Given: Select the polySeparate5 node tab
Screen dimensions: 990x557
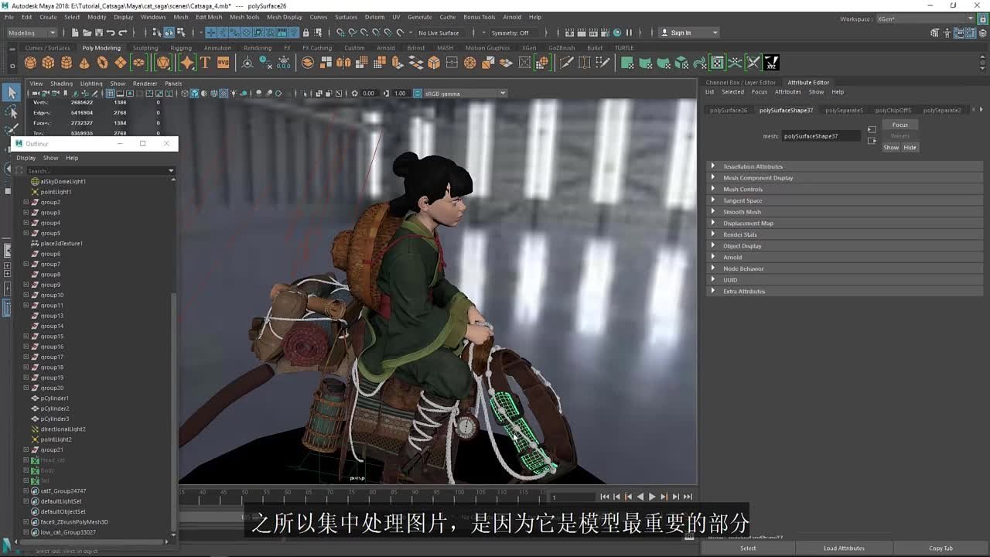Looking at the screenshot, I should click(x=844, y=110).
